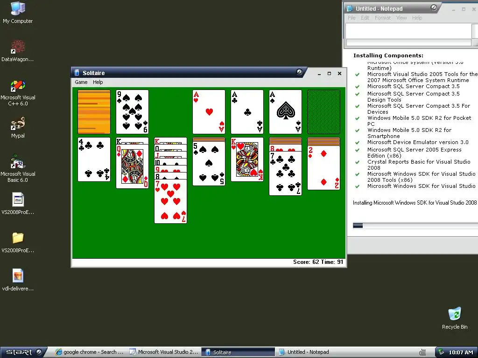Minimize the Solitaire window
This screenshot has width=478, height=358.
point(319,74)
